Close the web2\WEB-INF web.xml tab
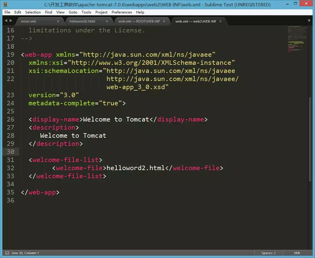The image size is (315, 258). click(x=220, y=21)
